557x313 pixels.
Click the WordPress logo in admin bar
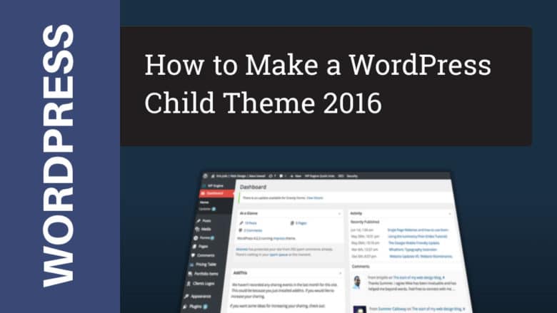click(x=206, y=176)
